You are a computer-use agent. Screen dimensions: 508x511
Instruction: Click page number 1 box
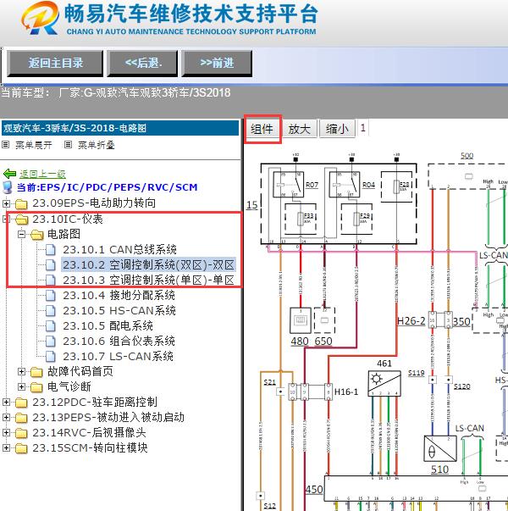pyautogui.click(x=362, y=127)
